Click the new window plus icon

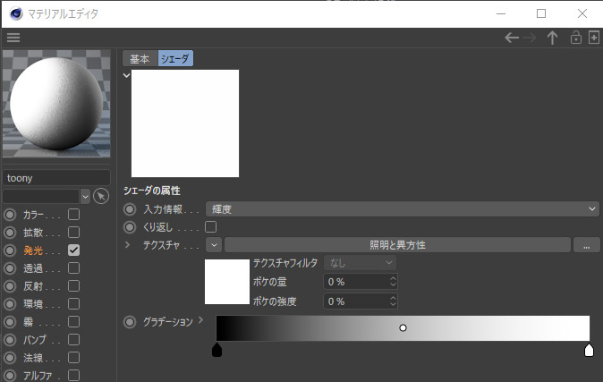tap(593, 38)
